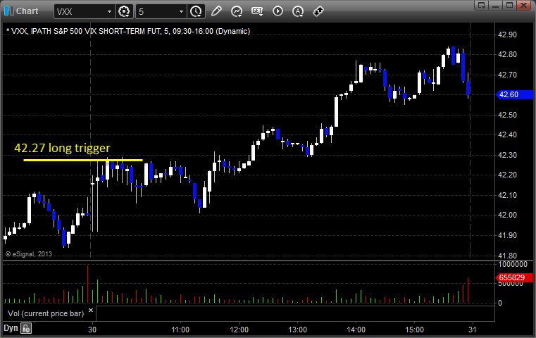
Task: Click the 41.80 price axis label
Action: pos(507,256)
